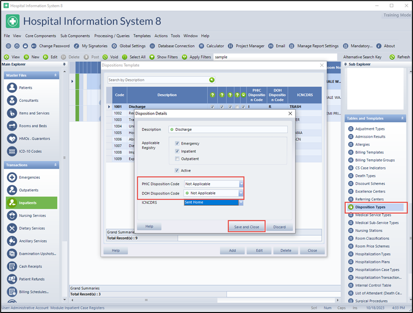Open ICD-10 Codes master file
The image size is (413, 313).
pyautogui.click(x=12, y=151)
